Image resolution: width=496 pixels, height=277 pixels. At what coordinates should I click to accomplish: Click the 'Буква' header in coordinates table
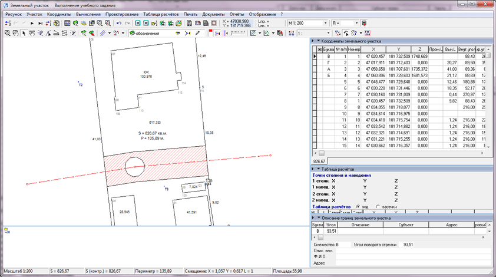click(x=329, y=50)
